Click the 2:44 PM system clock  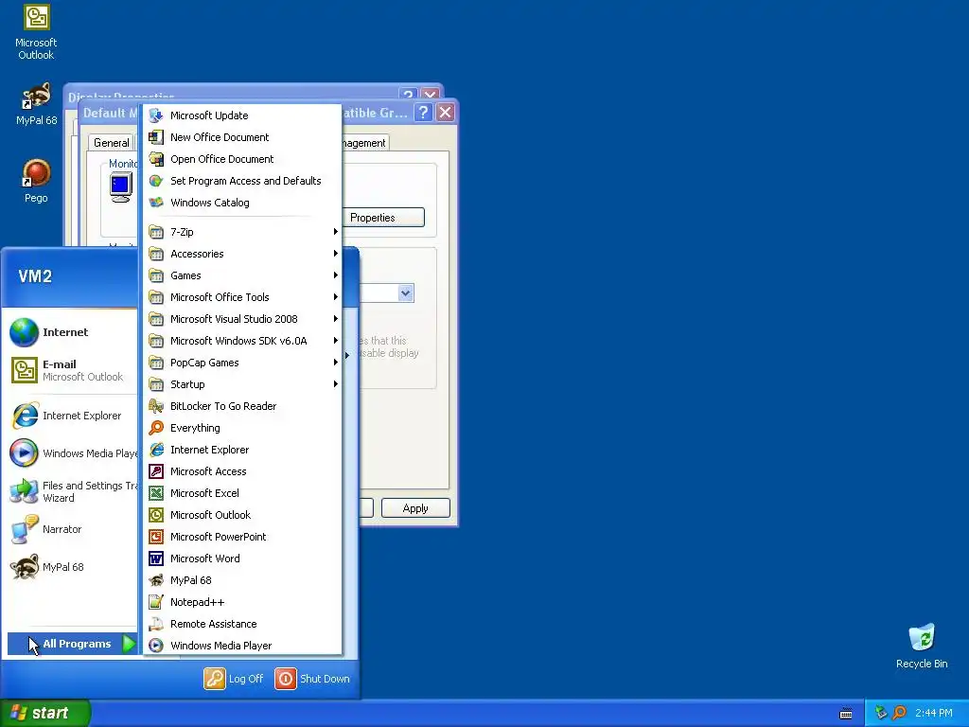pos(933,713)
